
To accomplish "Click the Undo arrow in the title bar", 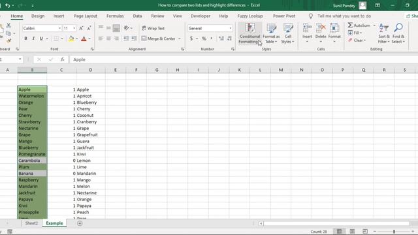I will click(x=7, y=5).
